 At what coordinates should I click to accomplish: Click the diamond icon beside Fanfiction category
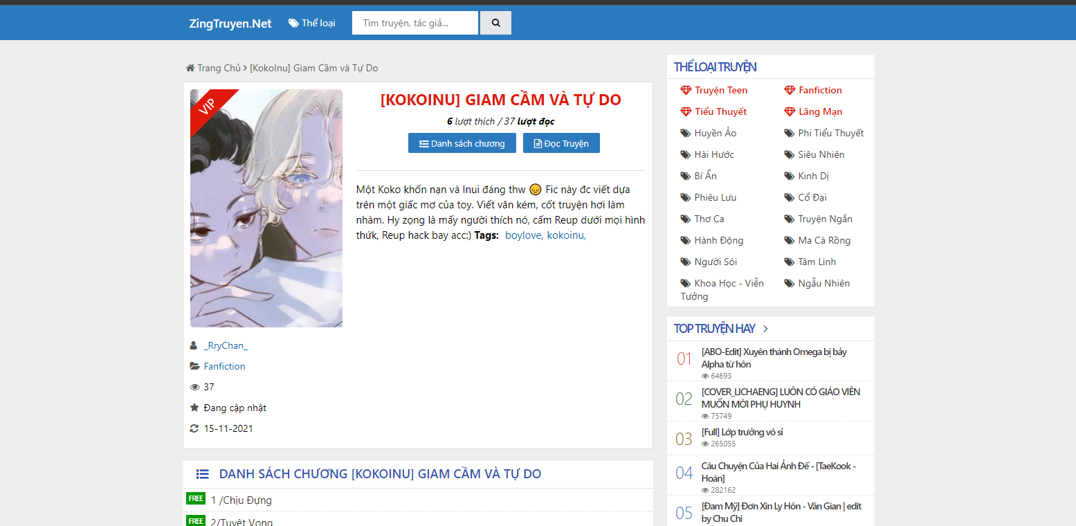pyautogui.click(x=790, y=90)
